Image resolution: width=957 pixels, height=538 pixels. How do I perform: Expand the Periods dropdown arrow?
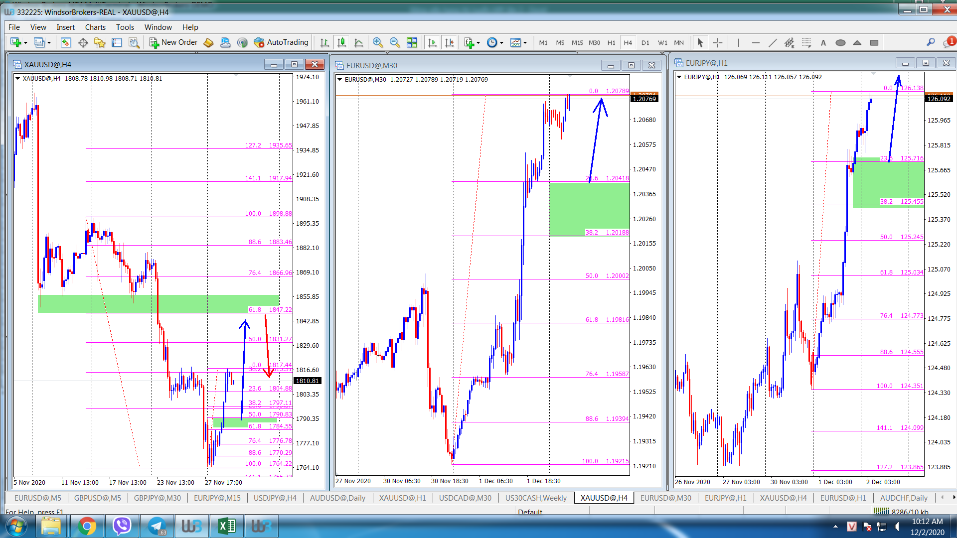tap(502, 43)
